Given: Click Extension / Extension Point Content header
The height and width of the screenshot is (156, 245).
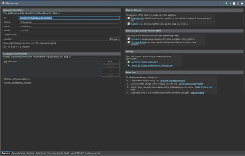Looking at the screenshot, I should pos(184,31).
